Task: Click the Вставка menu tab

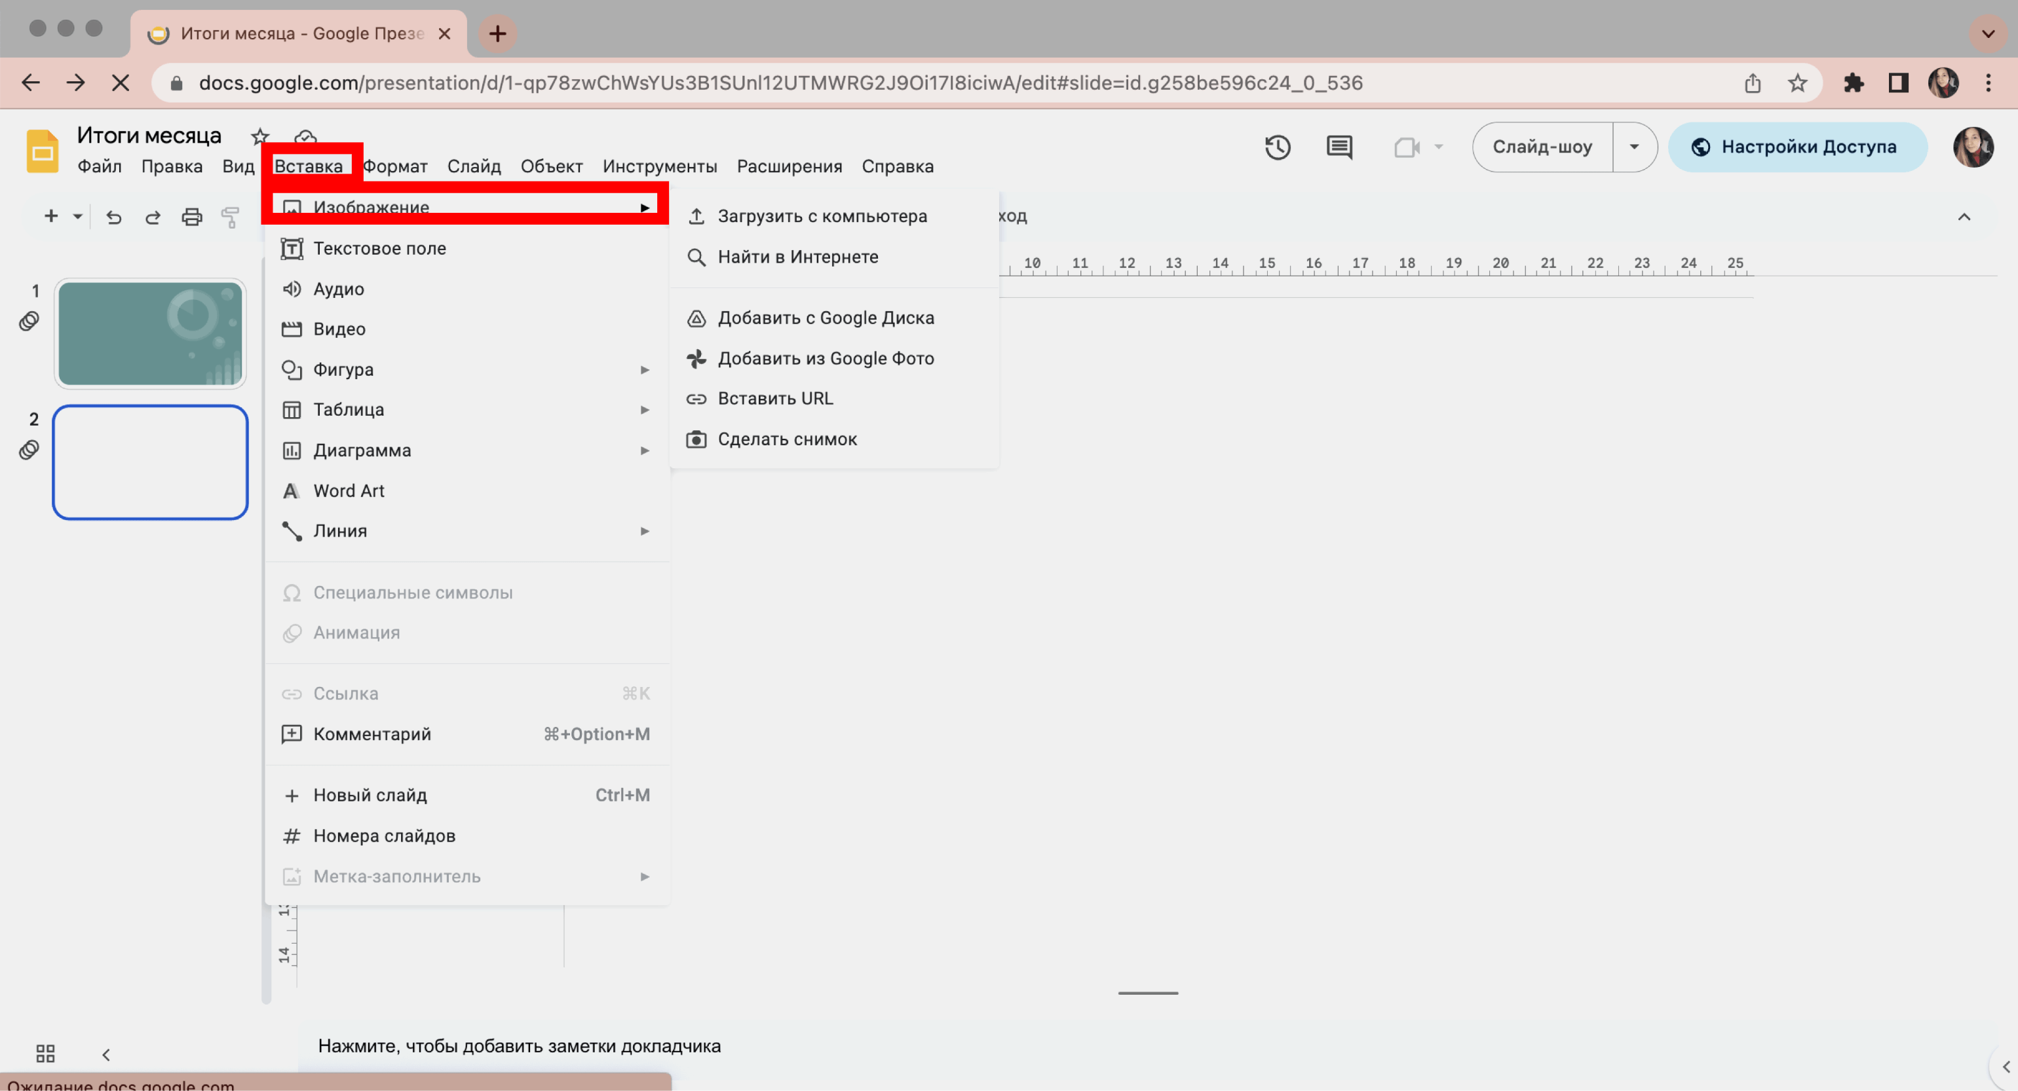Action: pos(311,165)
